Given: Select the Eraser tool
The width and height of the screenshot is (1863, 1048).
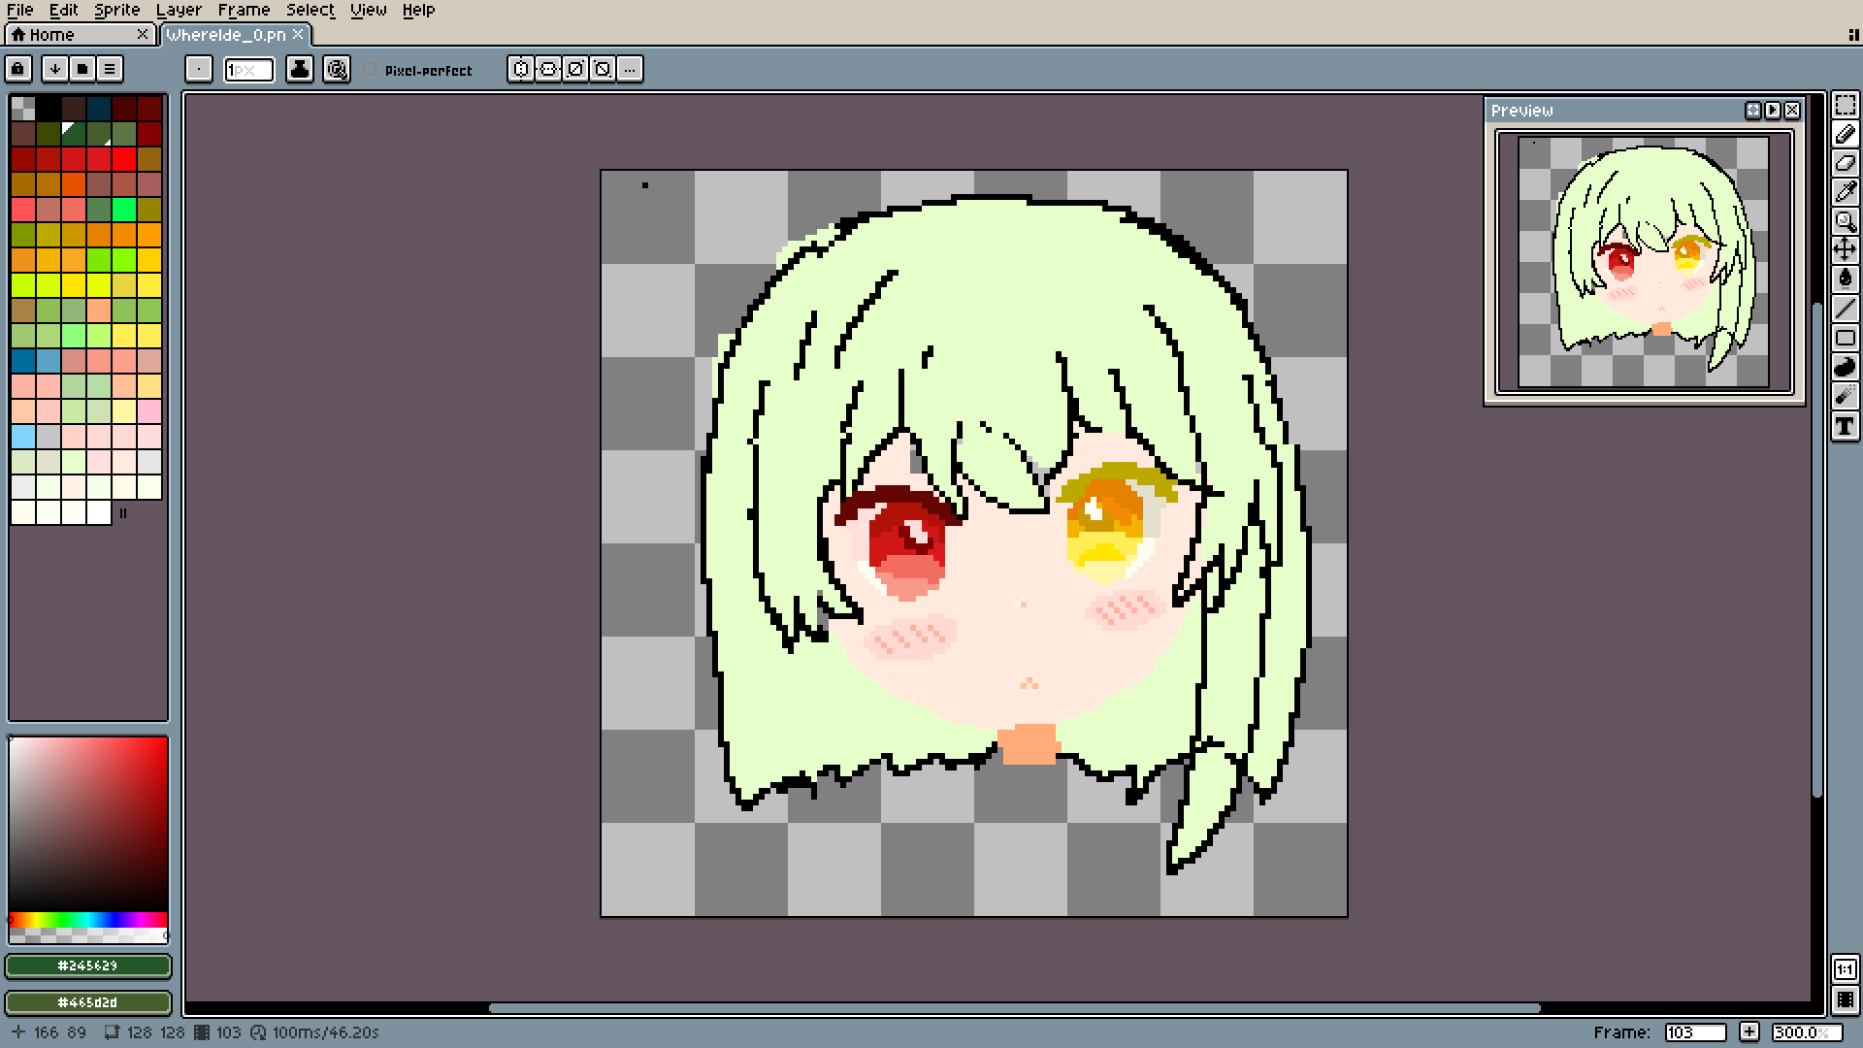Looking at the screenshot, I should point(1845,163).
